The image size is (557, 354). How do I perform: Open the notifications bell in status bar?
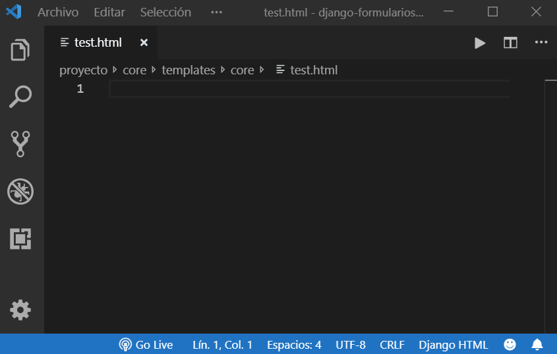(x=537, y=344)
